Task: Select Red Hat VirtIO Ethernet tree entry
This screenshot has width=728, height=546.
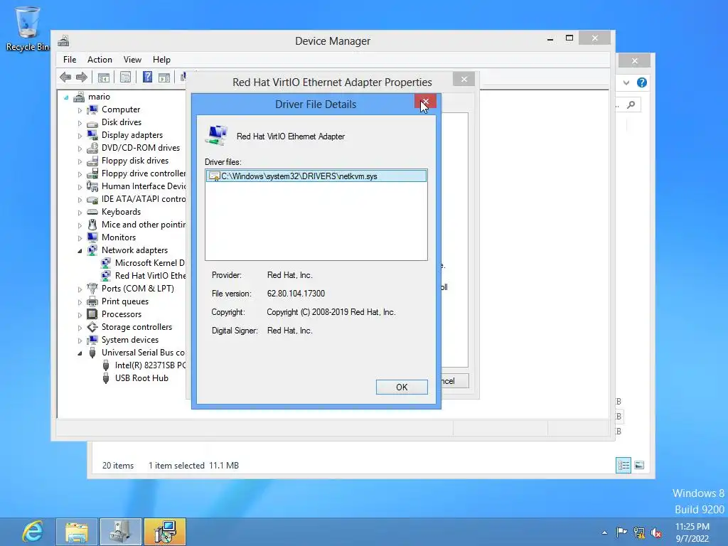Action: pyautogui.click(x=150, y=276)
